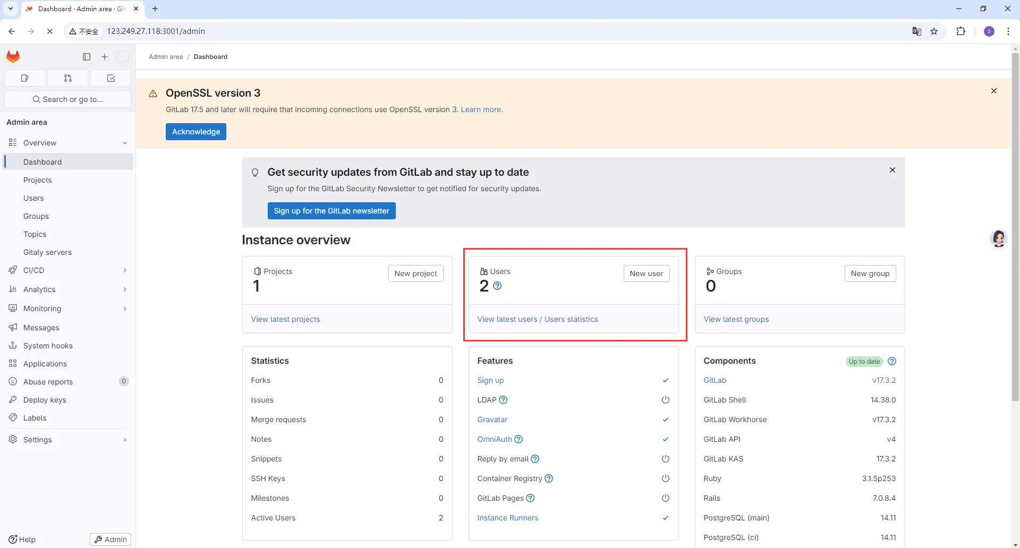Click the Components help question icon

892,361
